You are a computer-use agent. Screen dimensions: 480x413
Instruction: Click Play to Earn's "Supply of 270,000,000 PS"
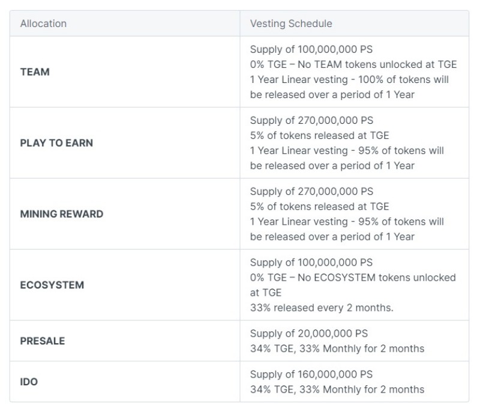(311, 120)
